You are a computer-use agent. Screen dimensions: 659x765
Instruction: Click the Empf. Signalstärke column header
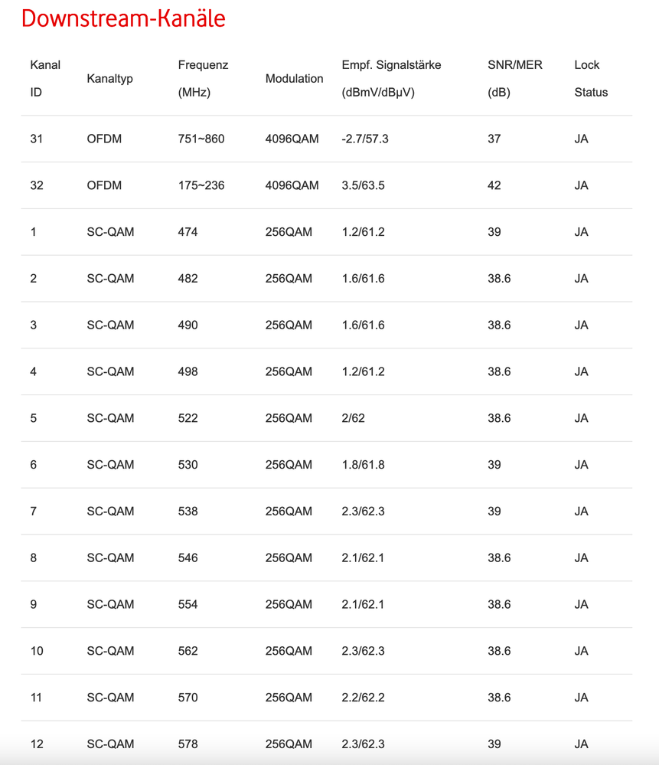click(391, 78)
